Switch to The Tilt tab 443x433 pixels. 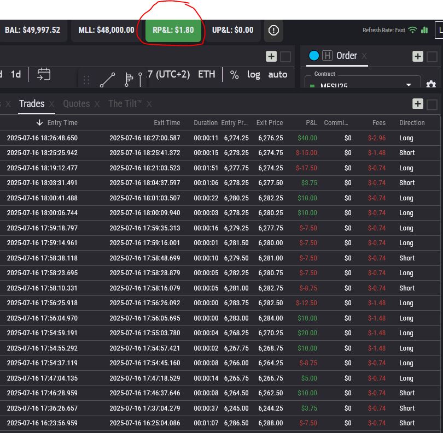(125, 104)
